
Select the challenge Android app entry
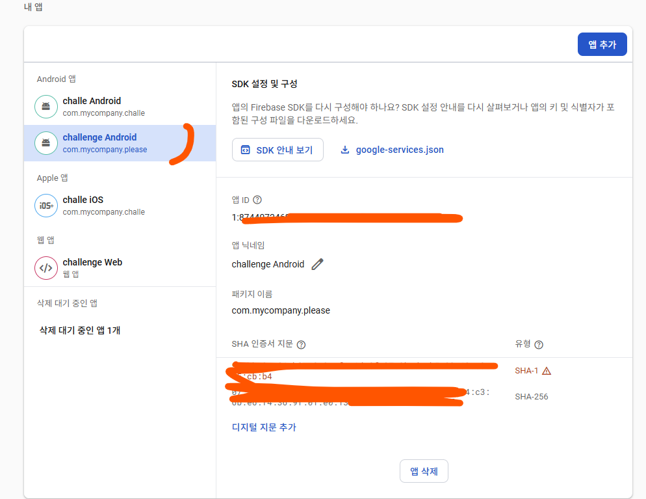point(120,143)
